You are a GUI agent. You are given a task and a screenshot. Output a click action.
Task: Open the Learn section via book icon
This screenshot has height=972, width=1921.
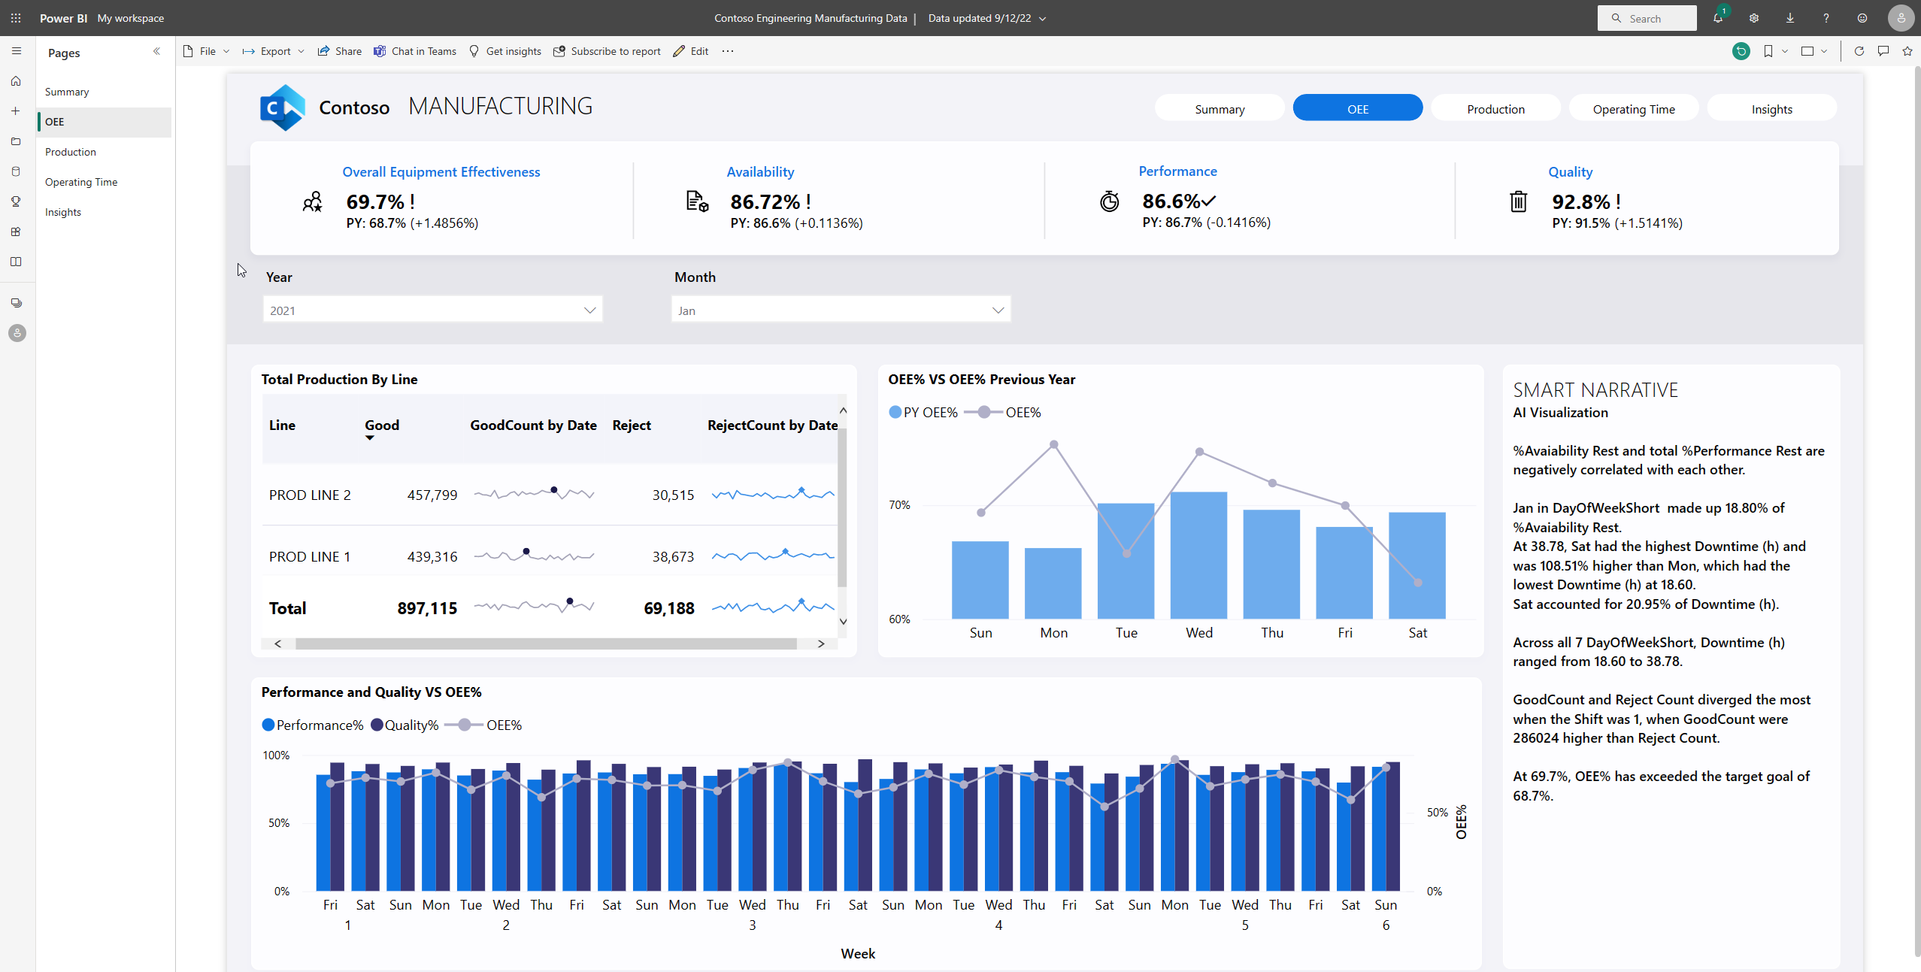16,262
